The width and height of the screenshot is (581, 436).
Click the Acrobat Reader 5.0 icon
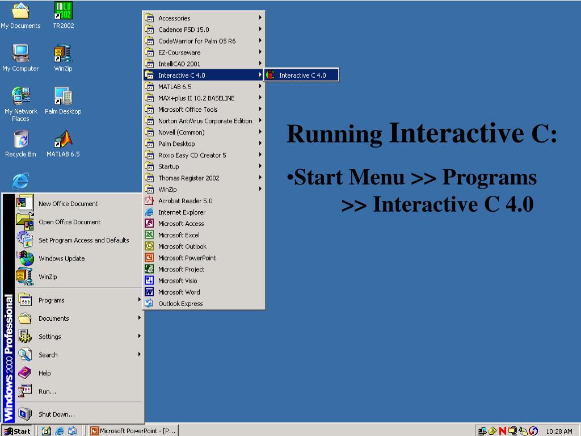point(149,200)
